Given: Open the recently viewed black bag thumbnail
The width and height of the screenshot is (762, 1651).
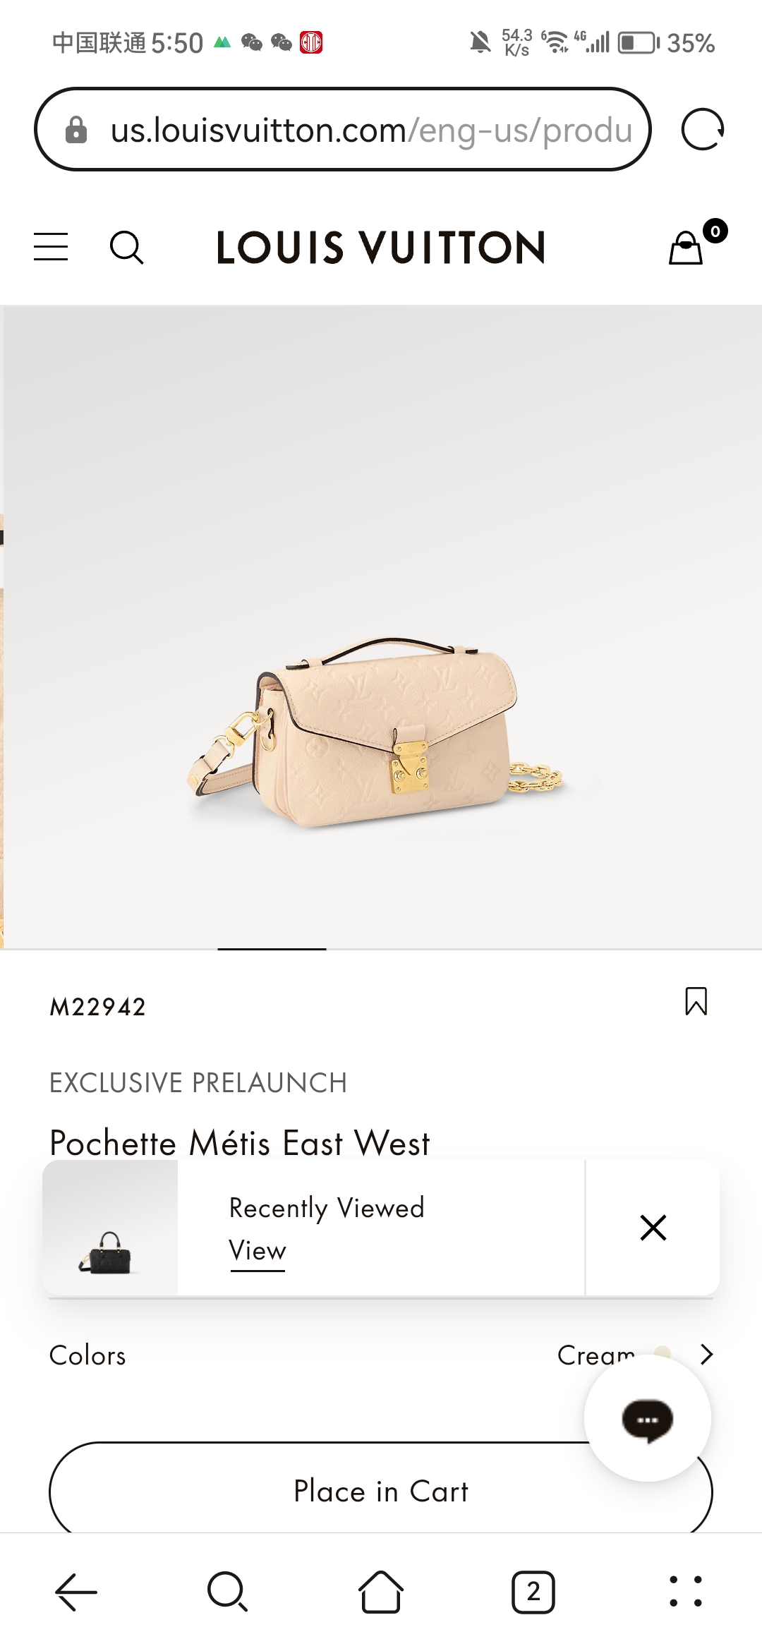Looking at the screenshot, I should pos(110,1228).
